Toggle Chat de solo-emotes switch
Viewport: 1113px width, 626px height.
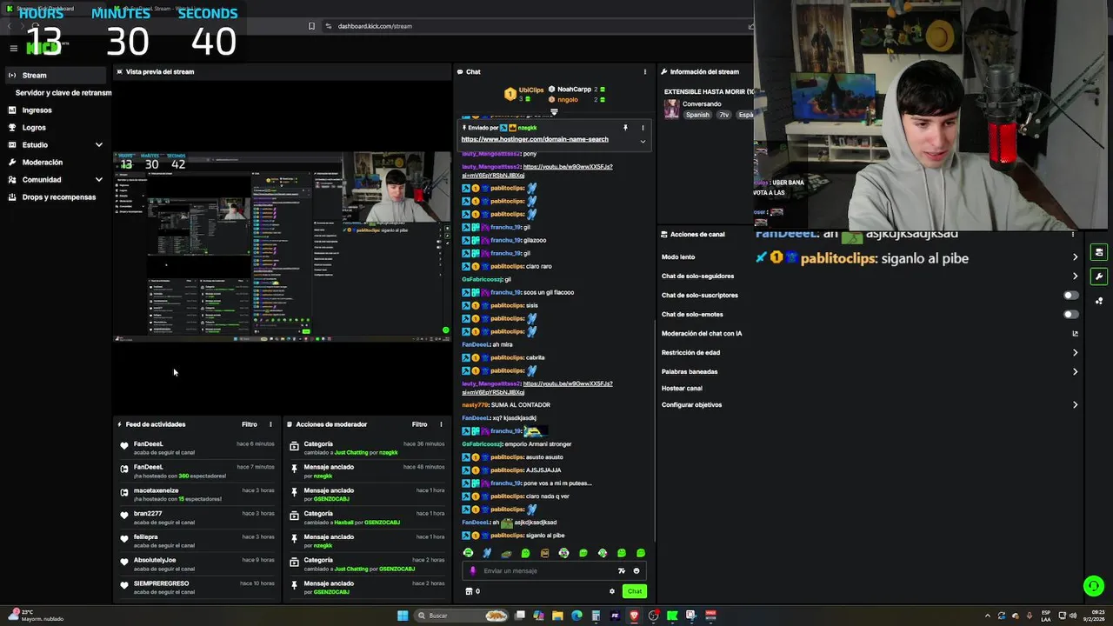click(1071, 315)
